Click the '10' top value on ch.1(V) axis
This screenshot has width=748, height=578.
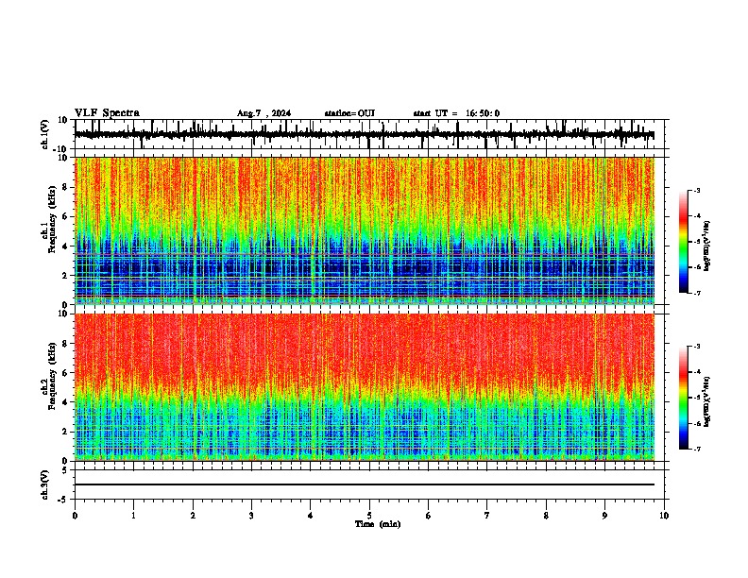(x=63, y=120)
